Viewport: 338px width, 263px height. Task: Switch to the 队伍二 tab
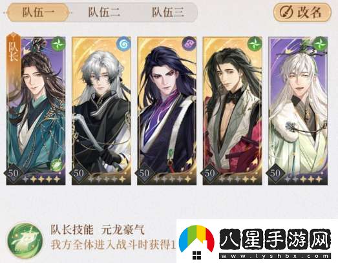coord(104,12)
